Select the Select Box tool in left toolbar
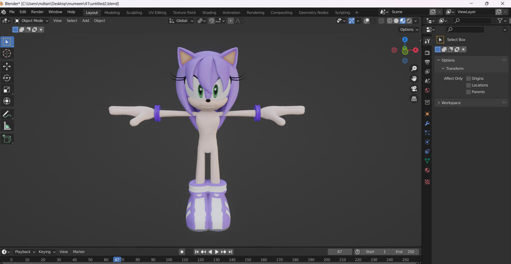The image size is (511, 264). coord(7,41)
